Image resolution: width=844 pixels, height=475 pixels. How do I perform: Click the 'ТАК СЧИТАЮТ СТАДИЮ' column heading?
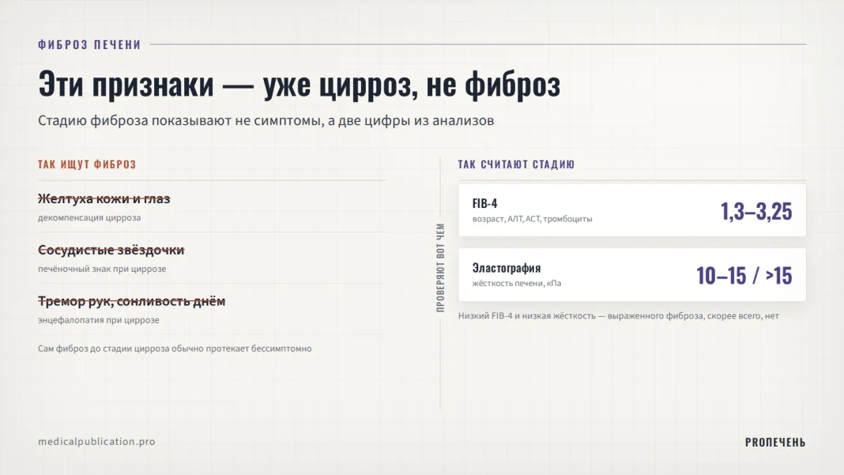click(516, 164)
